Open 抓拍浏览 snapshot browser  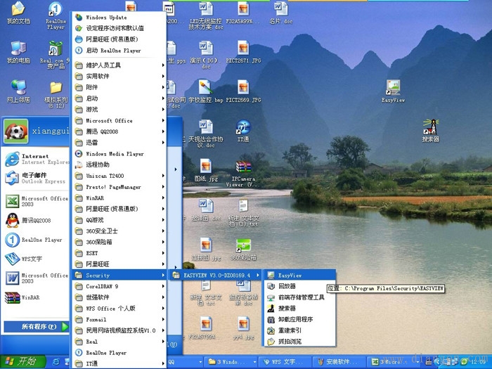click(x=290, y=341)
